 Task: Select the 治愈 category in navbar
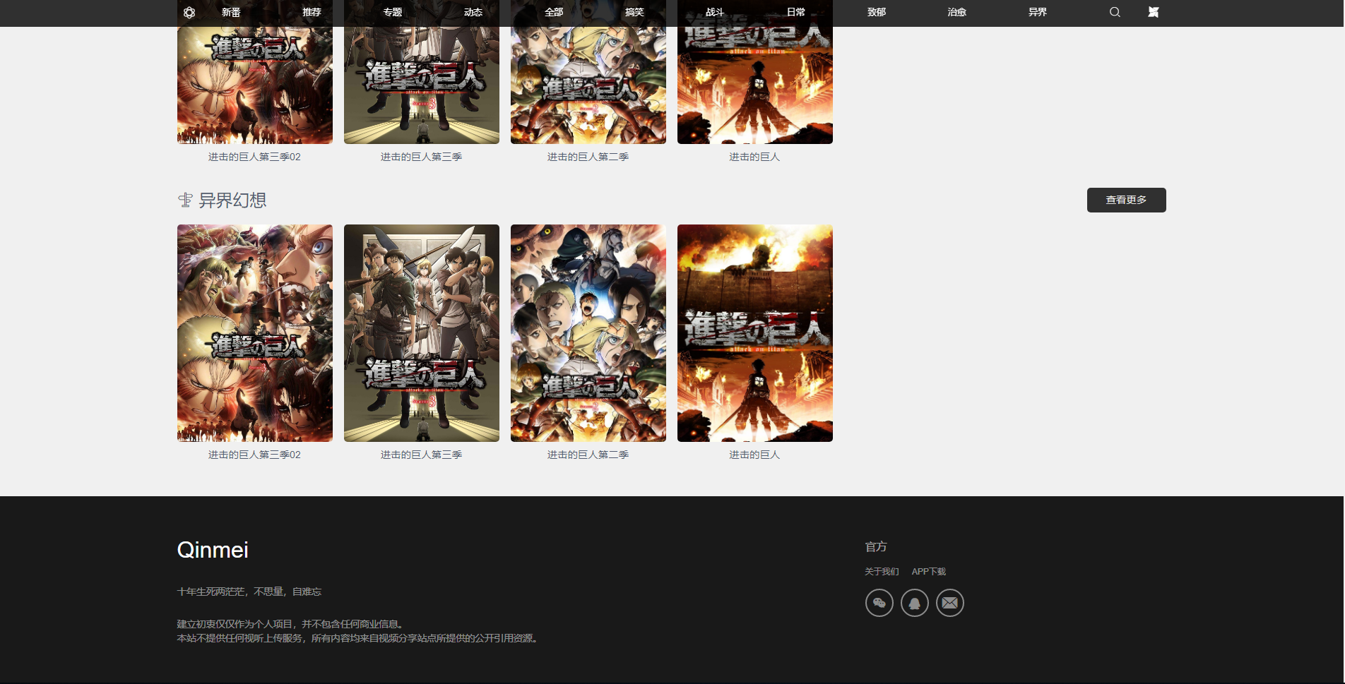[957, 12]
